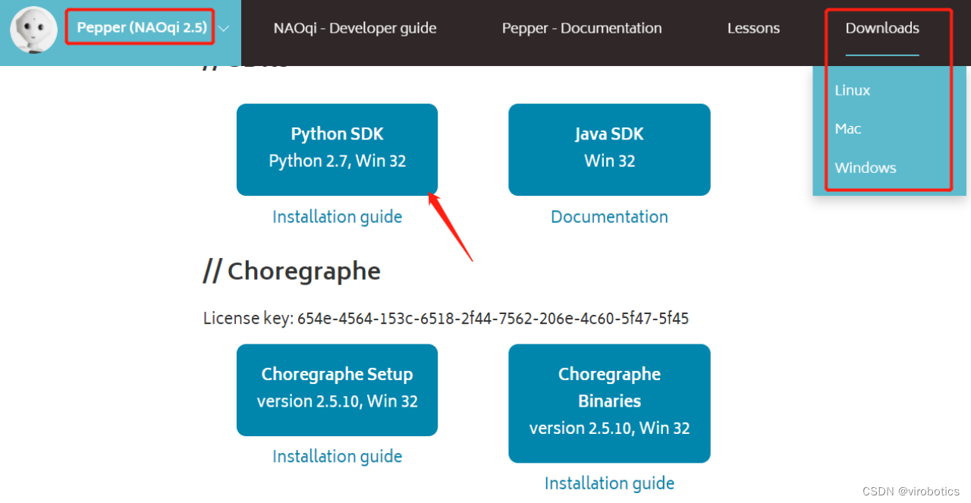The width and height of the screenshot is (971, 503).
Task: Open Pepper - Documentation menu
Action: pyautogui.click(x=582, y=28)
